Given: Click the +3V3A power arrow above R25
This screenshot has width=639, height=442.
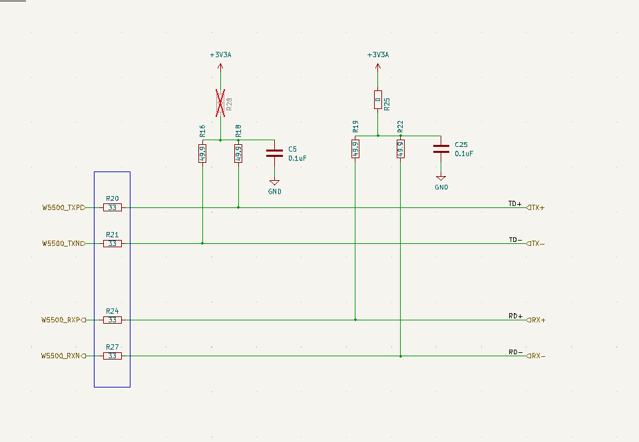Looking at the screenshot, I should pyautogui.click(x=378, y=68).
